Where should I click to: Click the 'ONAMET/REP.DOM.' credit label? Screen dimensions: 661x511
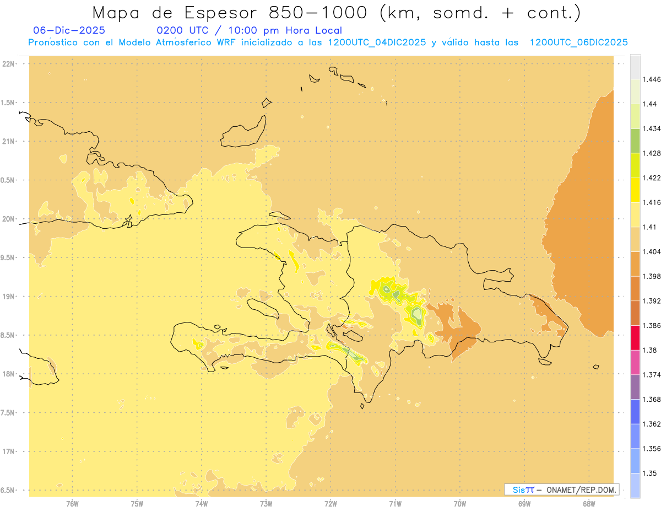coord(581,490)
